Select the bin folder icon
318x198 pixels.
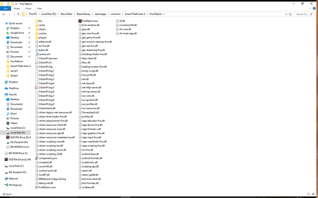tap(37, 21)
